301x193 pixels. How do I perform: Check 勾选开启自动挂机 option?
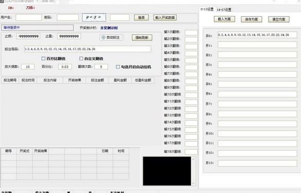tap(118, 67)
